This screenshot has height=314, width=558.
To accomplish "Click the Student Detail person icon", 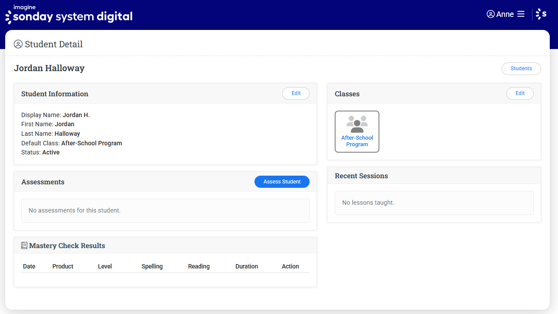I will 18,44.
